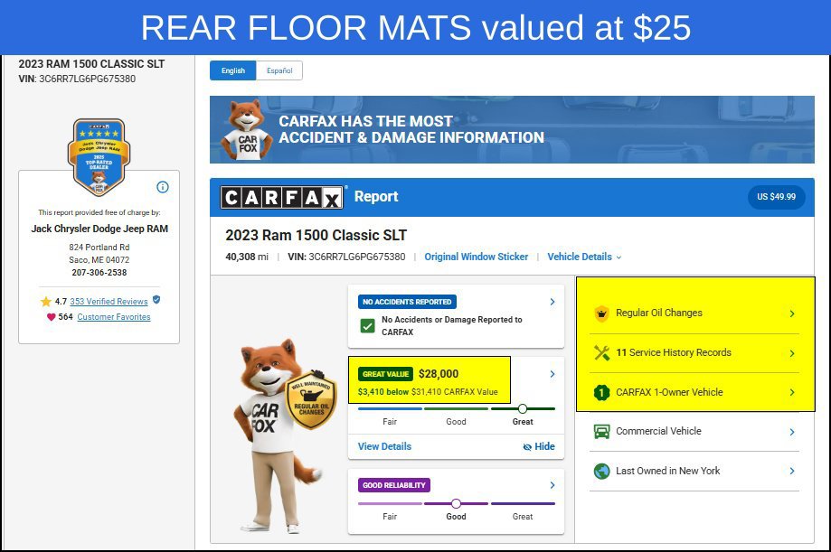This screenshot has height=552, width=831.
Task: Switch report language to English
Action: [233, 70]
